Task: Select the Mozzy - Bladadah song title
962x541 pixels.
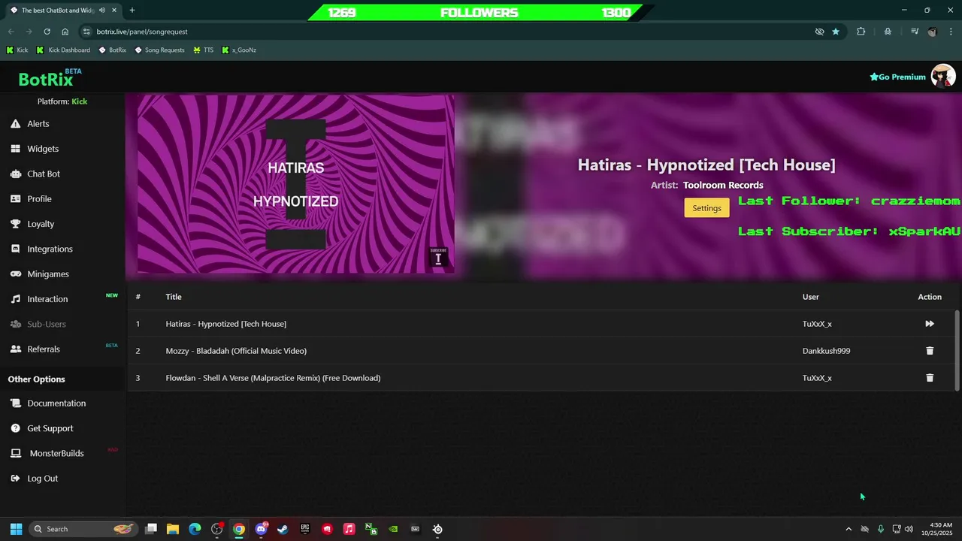Action: [x=236, y=351]
